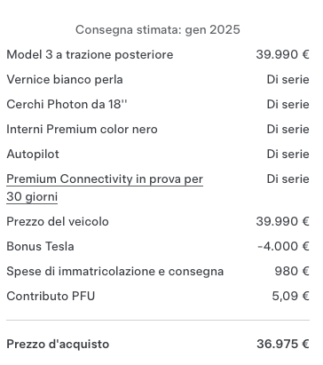Click the 36.975 € purchase total

[x=283, y=344]
